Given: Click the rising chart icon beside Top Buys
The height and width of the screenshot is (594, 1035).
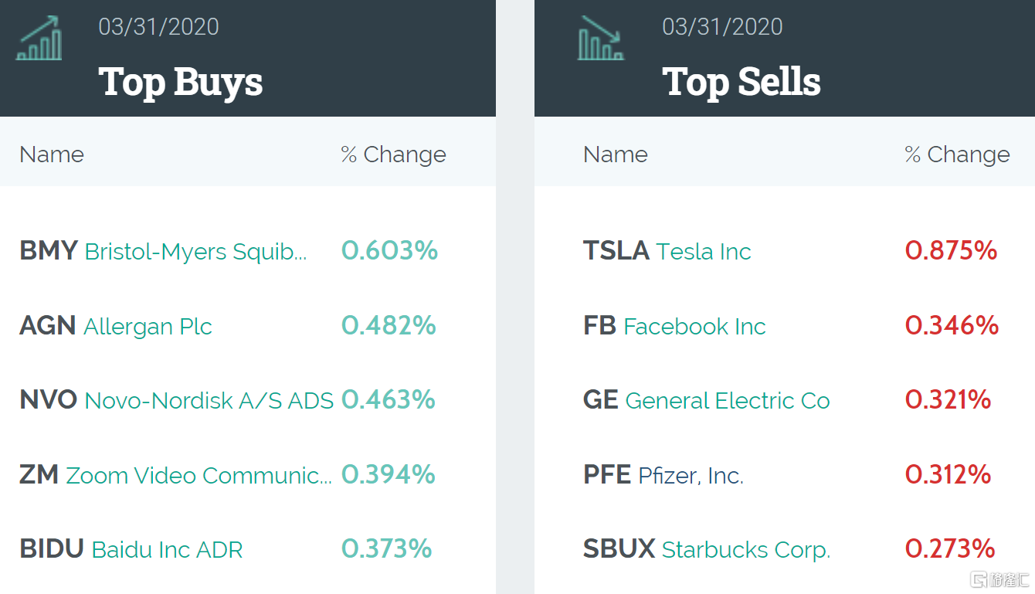Looking at the screenshot, I should (39, 38).
